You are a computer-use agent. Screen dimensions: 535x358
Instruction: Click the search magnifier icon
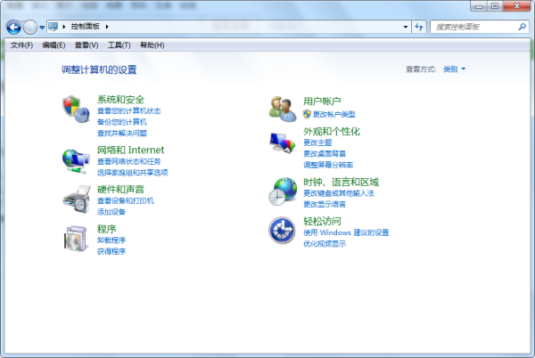coord(522,27)
